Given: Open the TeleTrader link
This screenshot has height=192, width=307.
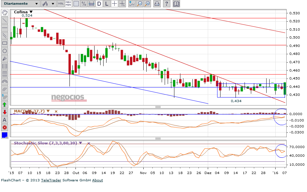Looking at the screenshot, I should (51, 180).
